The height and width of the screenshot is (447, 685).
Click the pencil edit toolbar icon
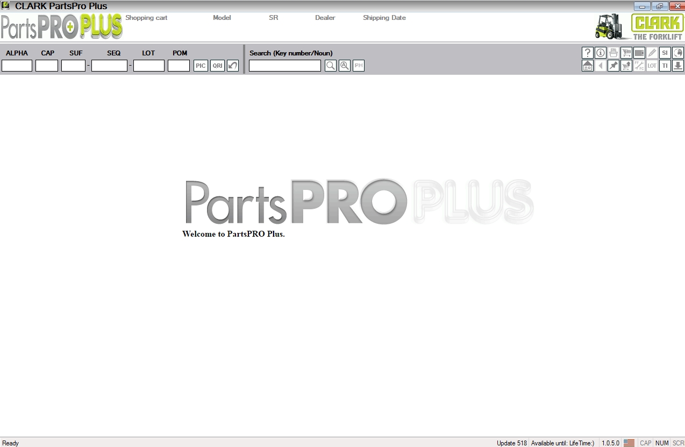pyautogui.click(x=652, y=53)
